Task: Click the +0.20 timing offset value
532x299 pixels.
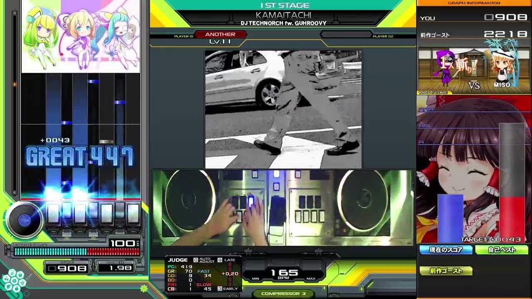Action: [x=230, y=274]
